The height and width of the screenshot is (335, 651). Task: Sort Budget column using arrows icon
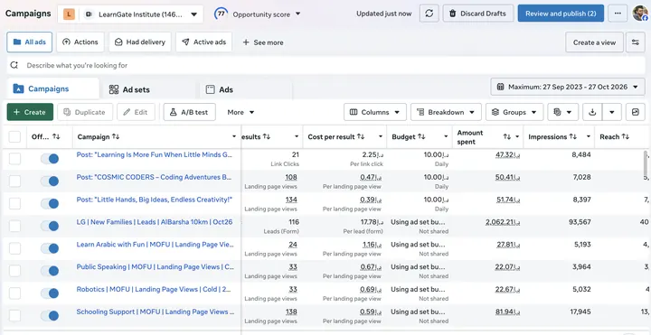(x=421, y=137)
